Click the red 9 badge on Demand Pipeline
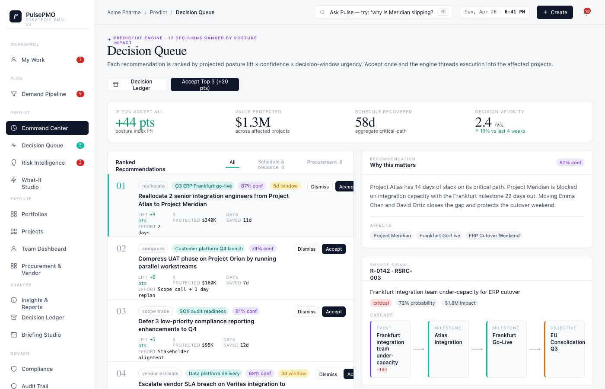The height and width of the screenshot is (389, 605). pyautogui.click(x=80, y=94)
